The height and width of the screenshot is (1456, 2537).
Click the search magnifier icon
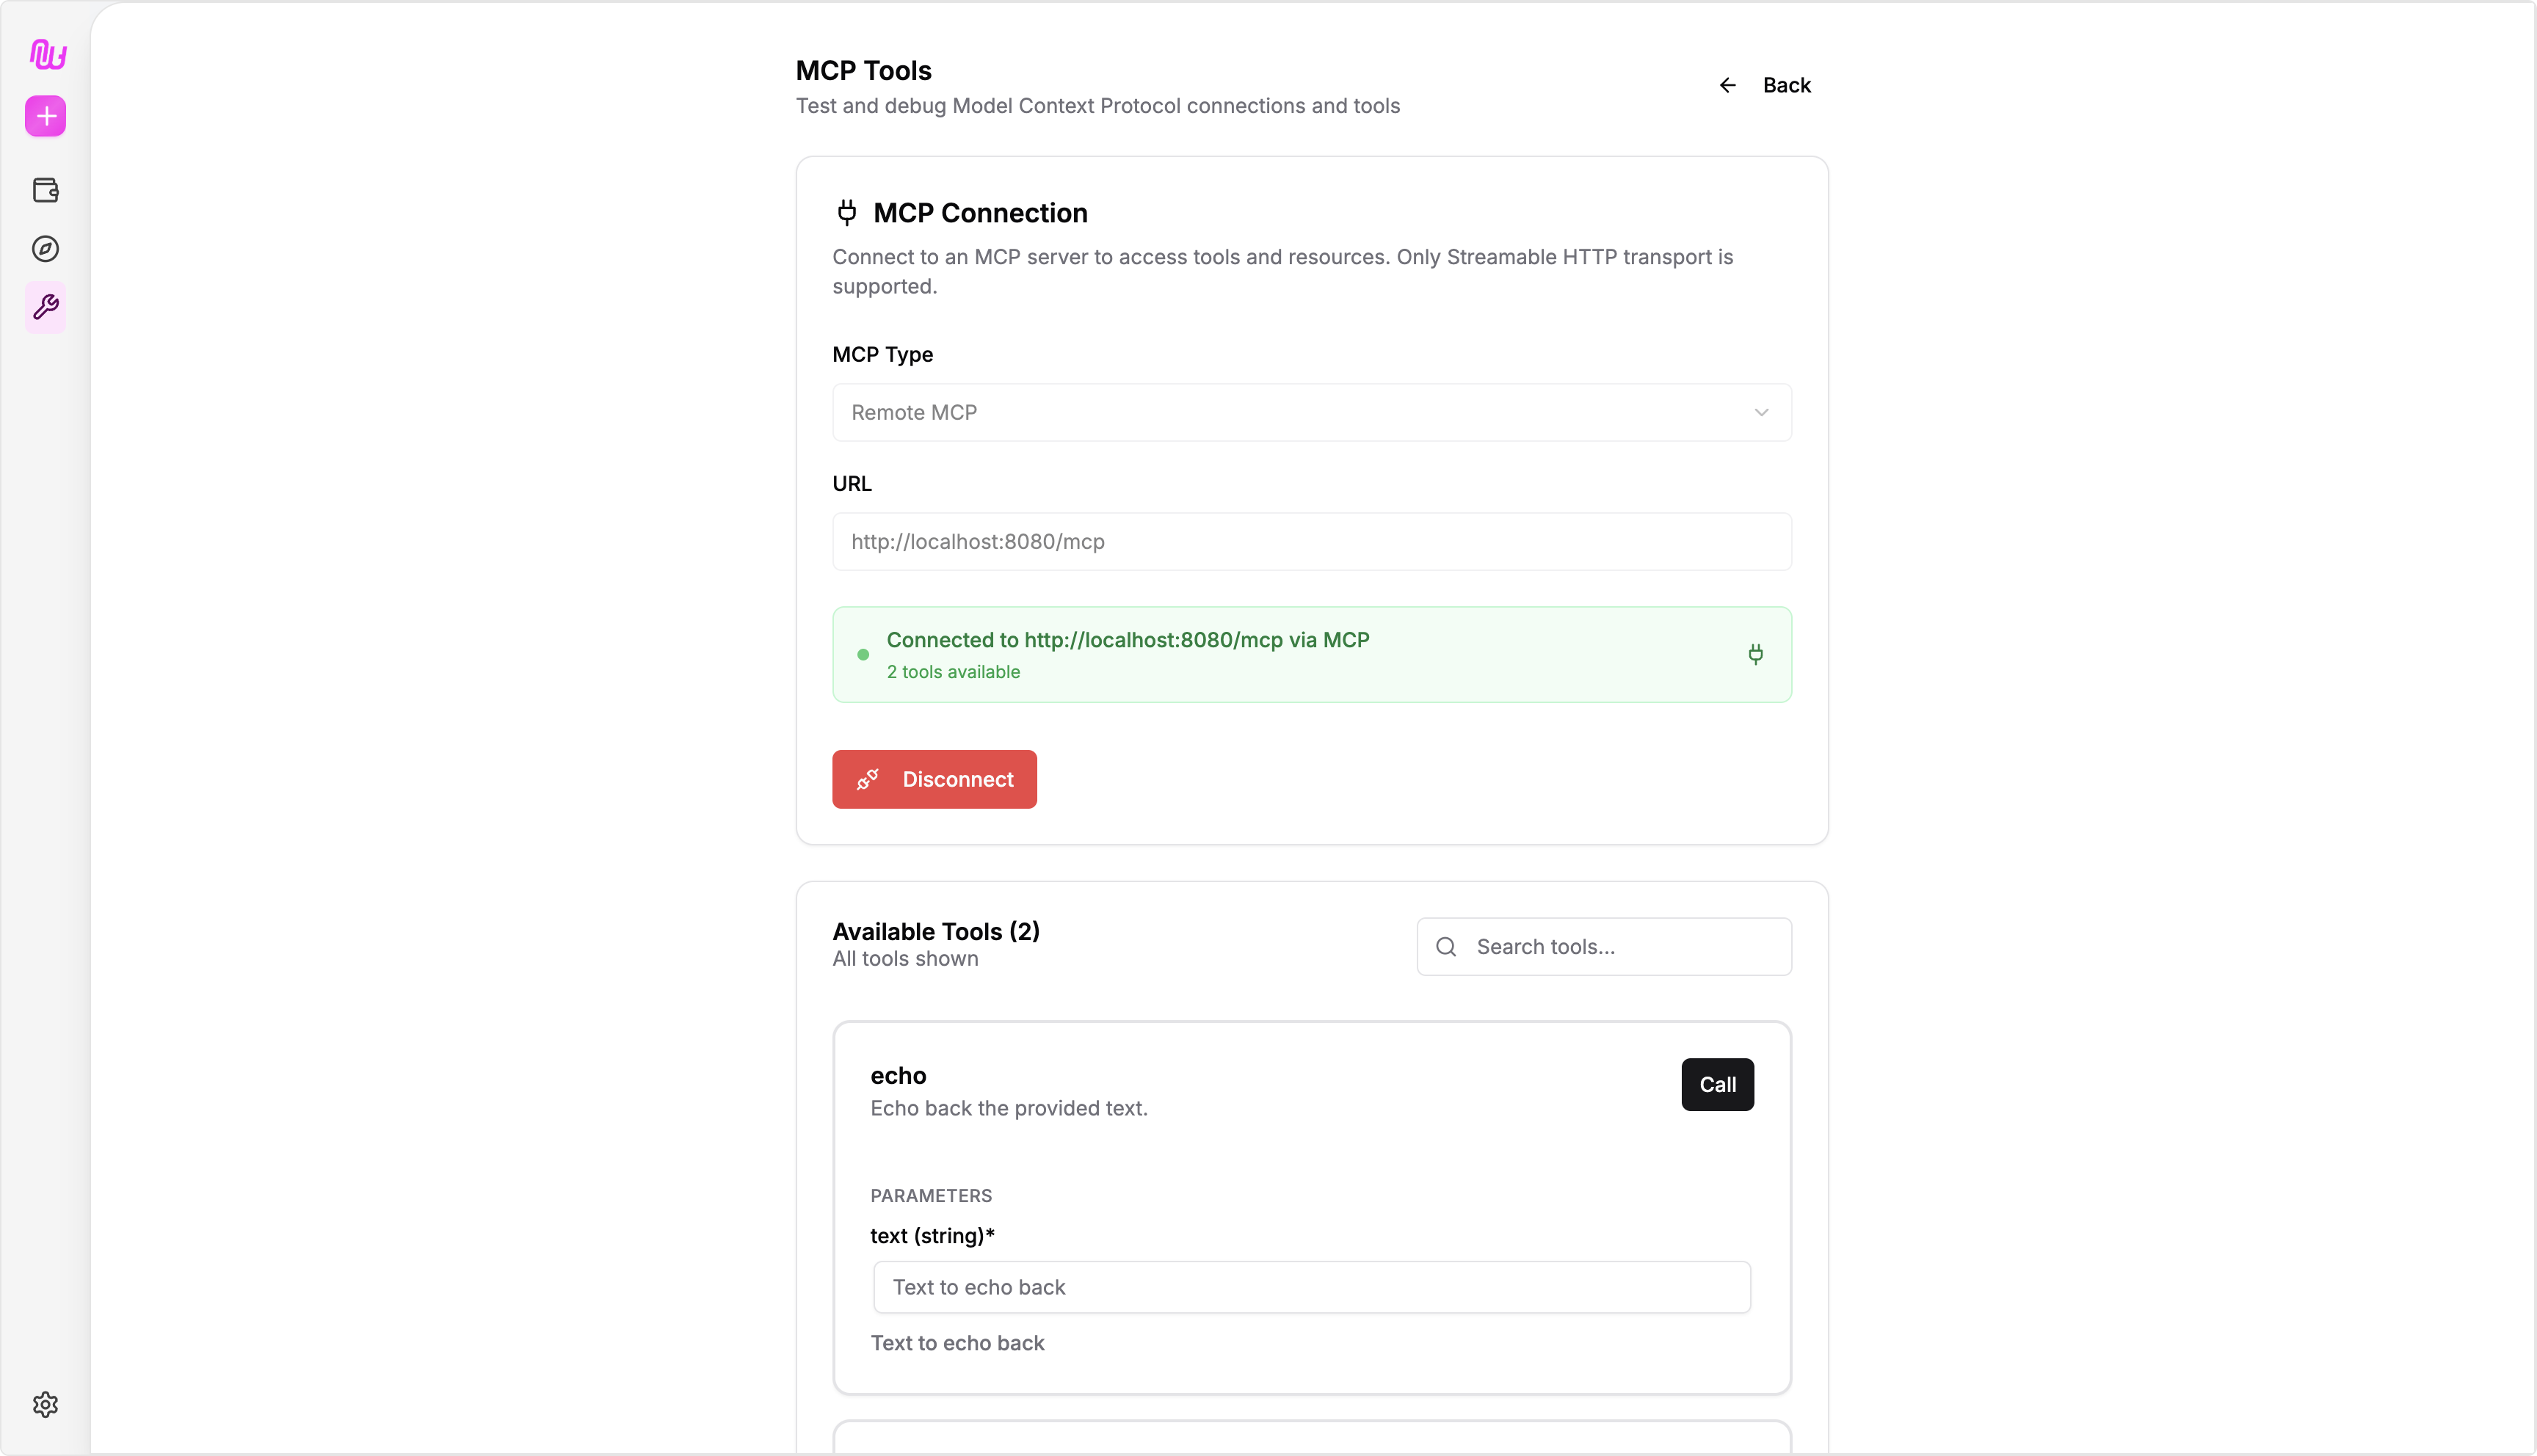(1446, 947)
